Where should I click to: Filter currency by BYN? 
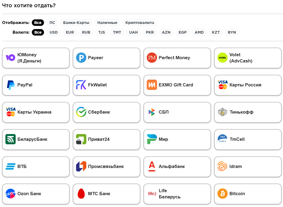232,32
